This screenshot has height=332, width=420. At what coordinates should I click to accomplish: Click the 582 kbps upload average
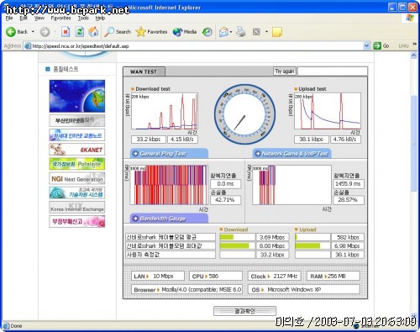click(348, 237)
